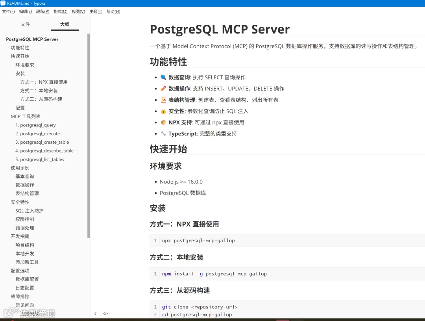Jump to SQL 注入防护 outline heading
The height and width of the screenshot is (321, 425).
point(29,211)
